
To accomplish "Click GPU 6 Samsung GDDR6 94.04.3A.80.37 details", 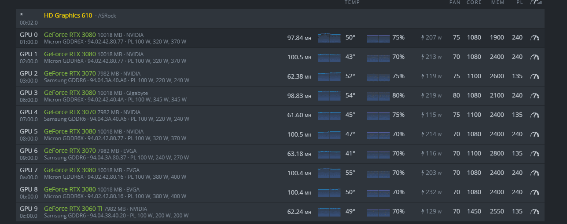I will 116,158.
